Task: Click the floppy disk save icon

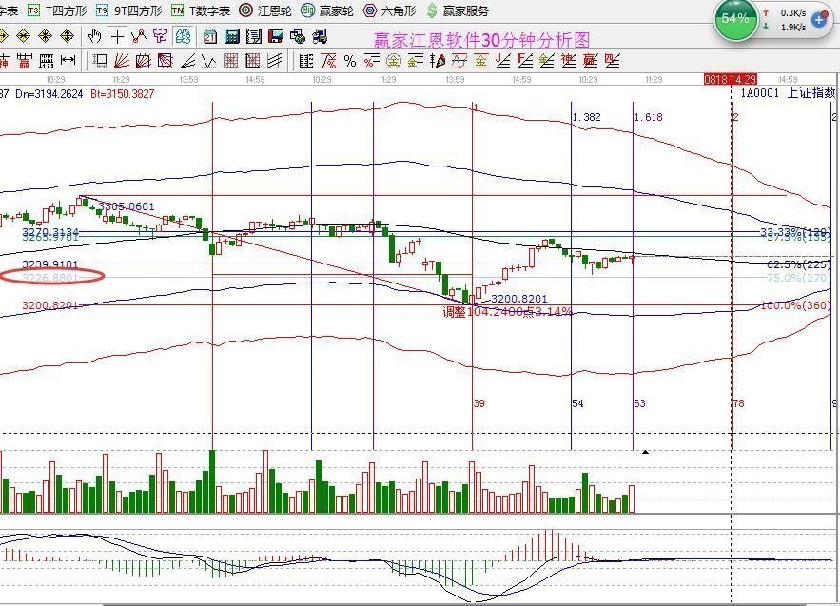Action: pos(275,36)
